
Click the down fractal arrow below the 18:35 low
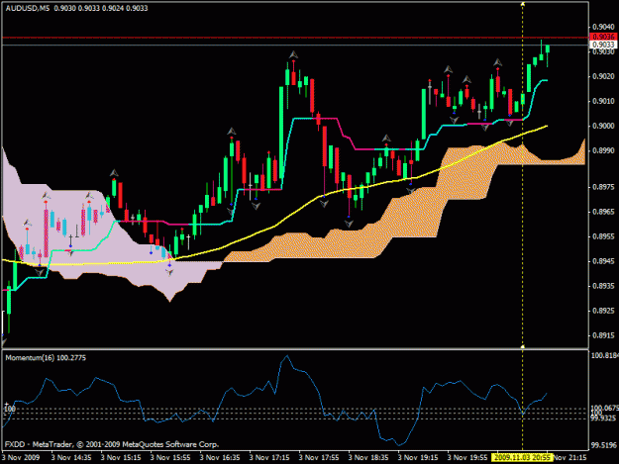(x=349, y=224)
